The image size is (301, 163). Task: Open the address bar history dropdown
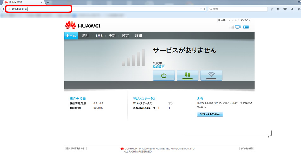click(x=201, y=9)
